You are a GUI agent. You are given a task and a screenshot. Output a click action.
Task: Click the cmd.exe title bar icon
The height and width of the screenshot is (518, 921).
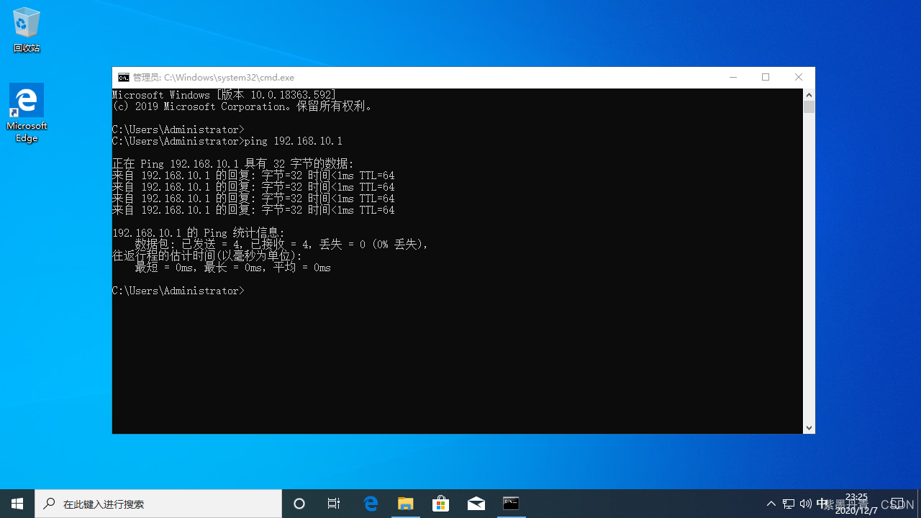124,77
